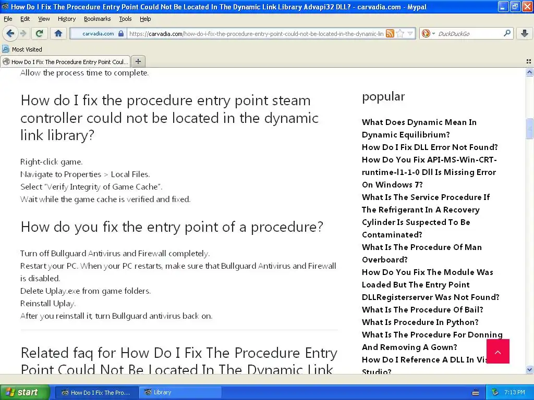The height and width of the screenshot is (400, 534).
Task: Open link 'What Is The Procedure Of Man Overboard?'
Action: 421,253
